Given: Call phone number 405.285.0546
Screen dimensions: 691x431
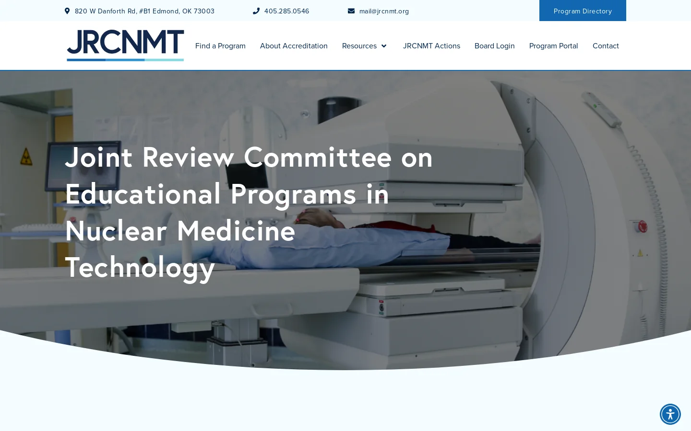Looking at the screenshot, I should coord(287,11).
